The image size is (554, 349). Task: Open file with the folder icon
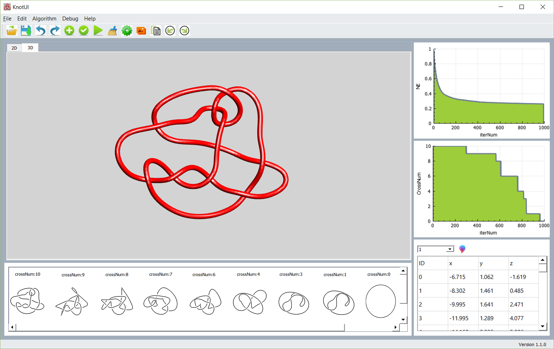click(x=12, y=30)
